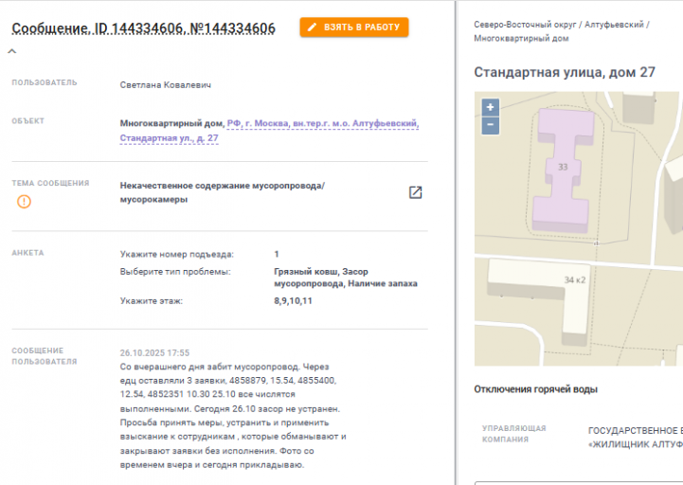
Task: Click the 'Управляющая компания' label
Action: click(514, 434)
